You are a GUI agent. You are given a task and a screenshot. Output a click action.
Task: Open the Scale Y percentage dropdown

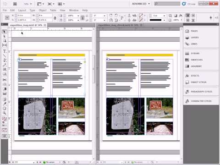78,20
